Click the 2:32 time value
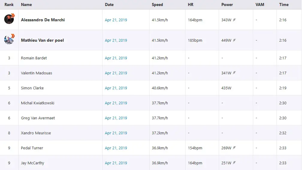The width and height of the screenshot is (302, 170). pos(283,133)
